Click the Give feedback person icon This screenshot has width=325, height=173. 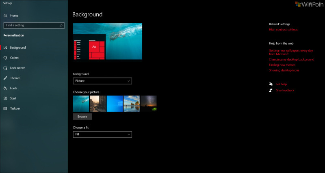(271, 90)
